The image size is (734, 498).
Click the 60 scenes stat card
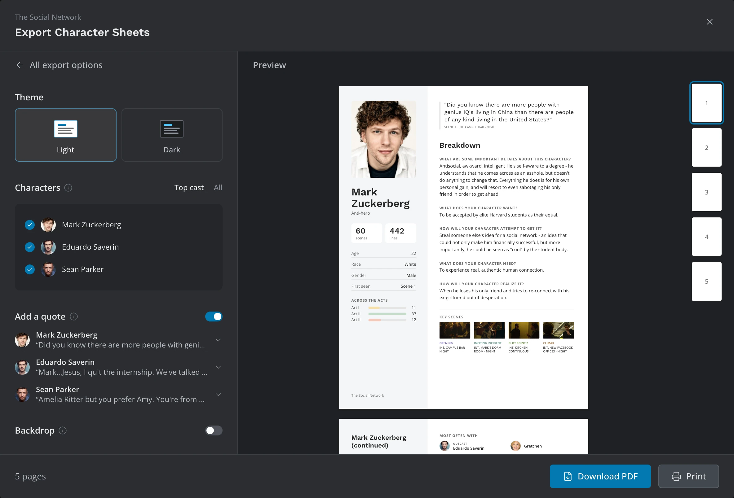coord(366,233)
